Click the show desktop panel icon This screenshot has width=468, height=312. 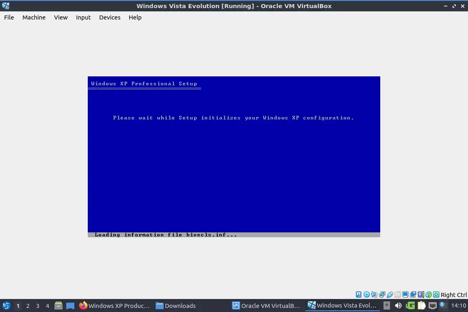[x=70, y=306]
